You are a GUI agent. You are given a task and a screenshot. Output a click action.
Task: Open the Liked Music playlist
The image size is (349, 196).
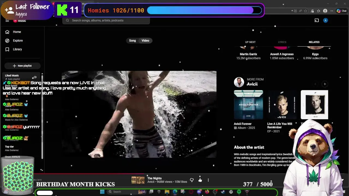[x=12, y=75]
